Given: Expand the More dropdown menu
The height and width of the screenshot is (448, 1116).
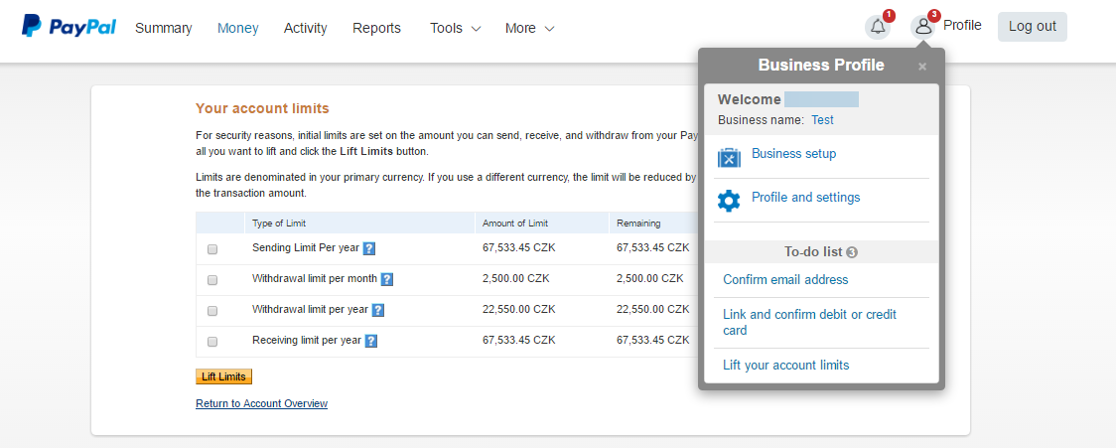Looking at the screenshot, I should coord(529,28).
